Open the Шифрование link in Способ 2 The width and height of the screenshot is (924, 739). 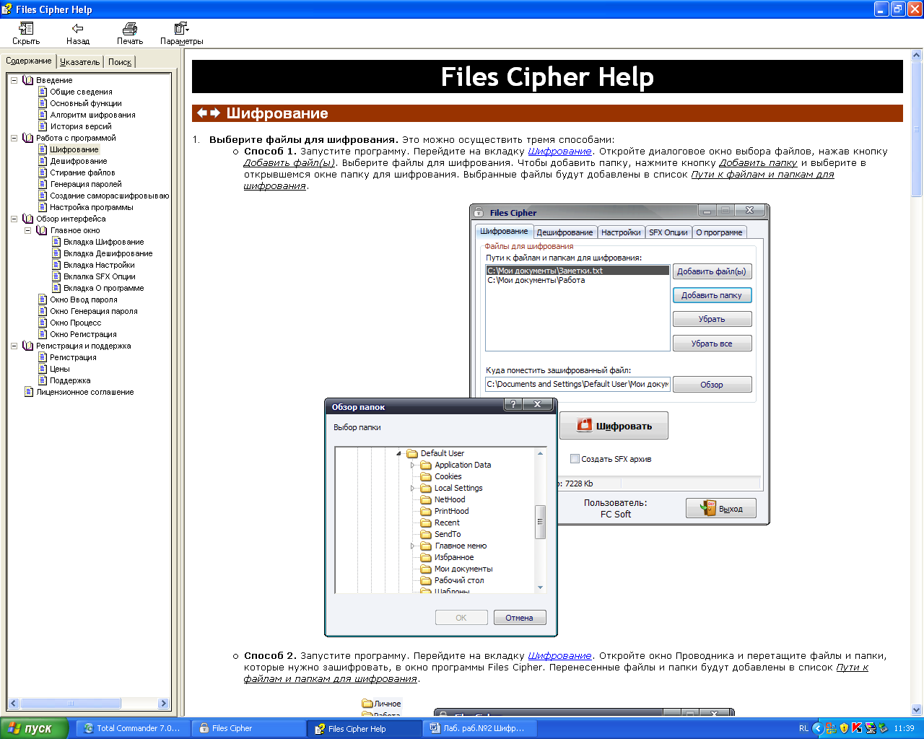(x=559, y=656)
